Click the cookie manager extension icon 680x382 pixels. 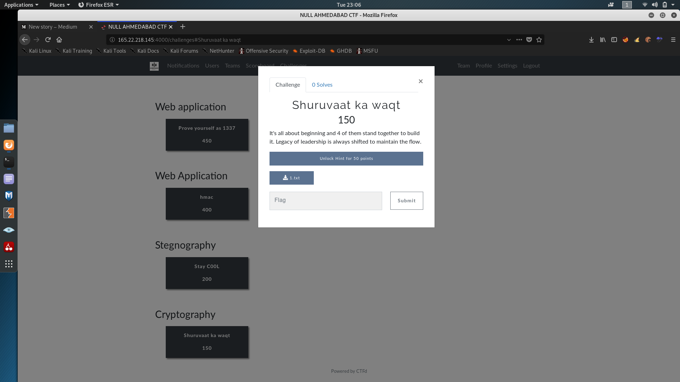648,40
